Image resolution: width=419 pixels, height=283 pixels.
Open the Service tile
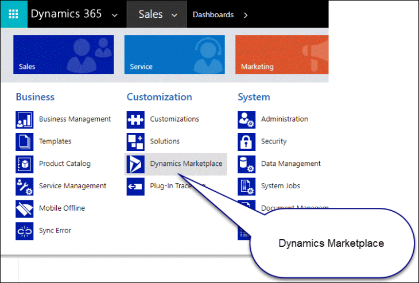174,55
